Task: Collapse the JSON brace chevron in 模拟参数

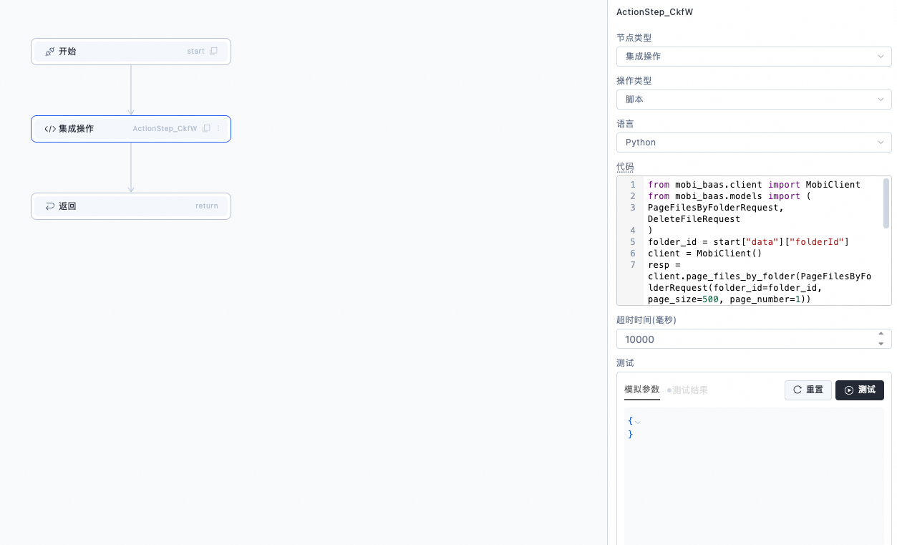Action: 638,422
